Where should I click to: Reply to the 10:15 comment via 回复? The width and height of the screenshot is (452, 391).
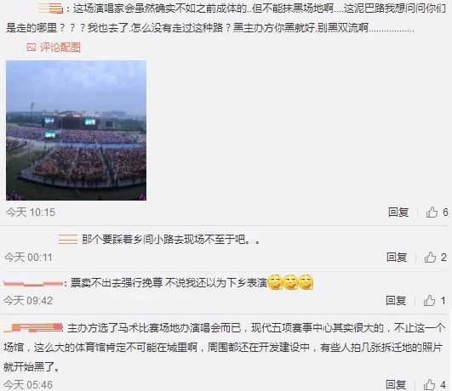click(398, 212)
